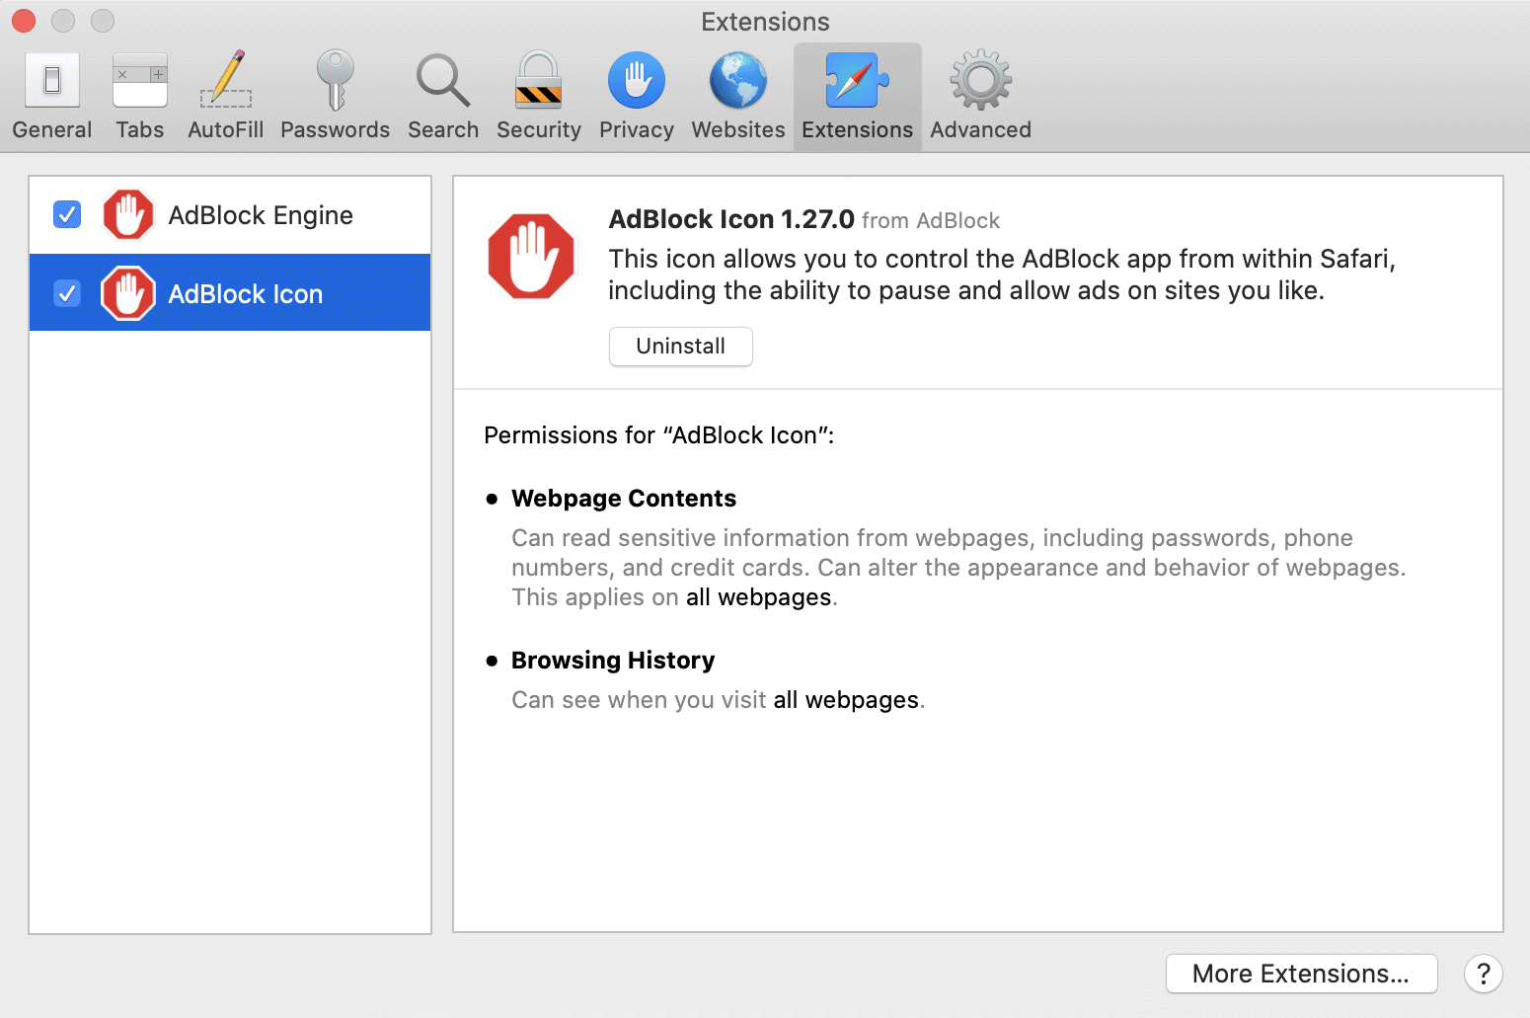Close the Extensions window

pos(22,20)
